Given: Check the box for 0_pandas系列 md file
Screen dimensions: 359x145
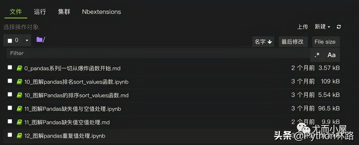Looking at the screenshot, I should coord(10,68).
